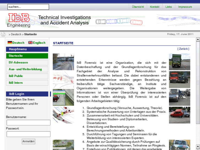
Task: Open the damaged car photo at bottom right
Action: tap(180, 145)
